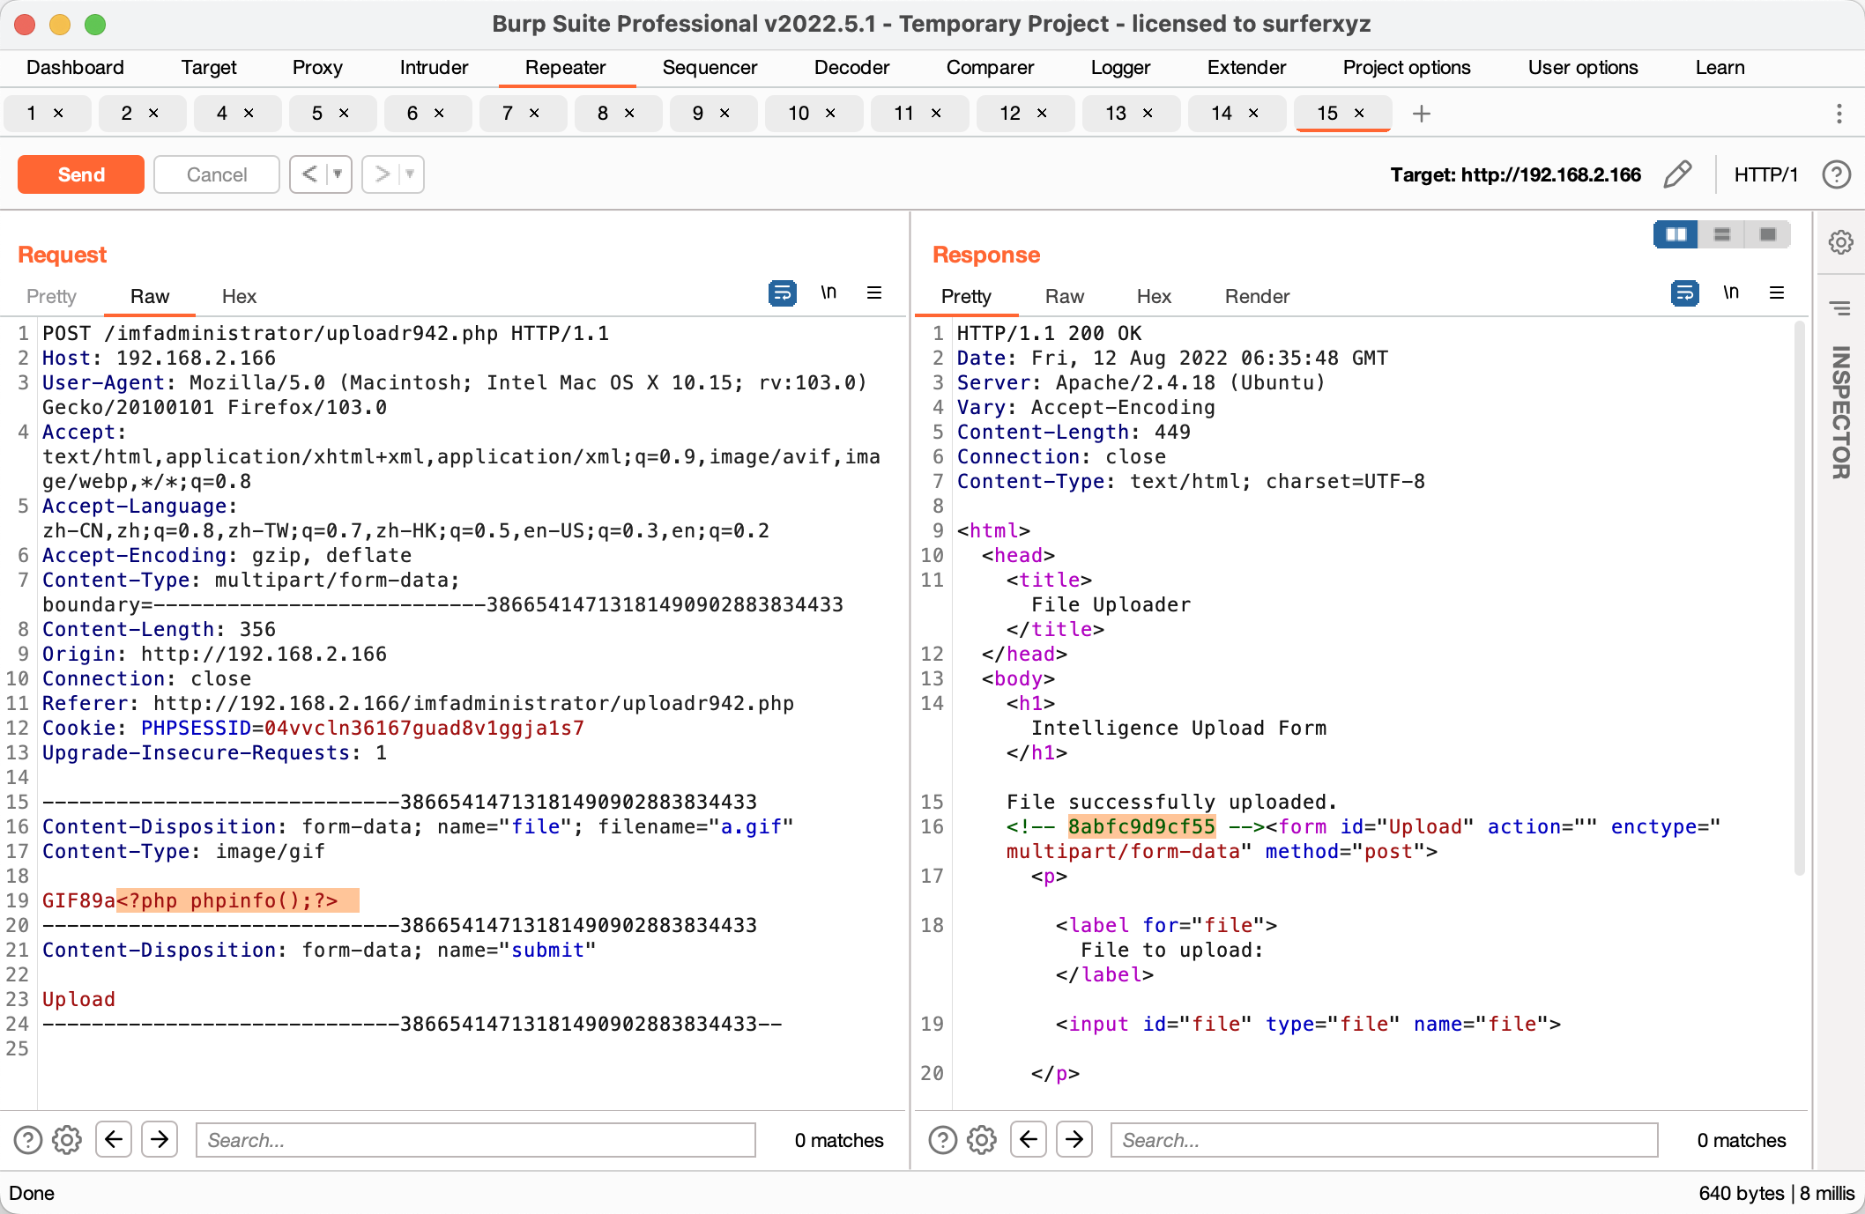
Task: Open Request search settings gear
Action: coord(67,1140)
